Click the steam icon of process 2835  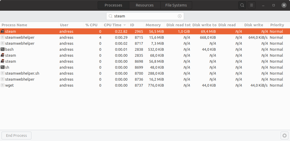click(x=3, y=55)
